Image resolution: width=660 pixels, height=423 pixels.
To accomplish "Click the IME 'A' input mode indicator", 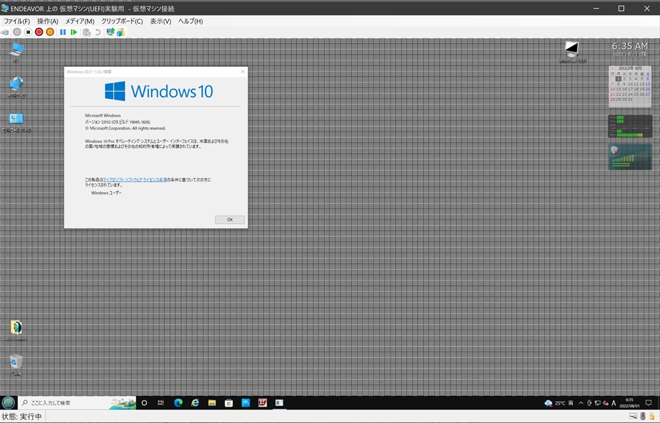I will (x=614, y=403).
